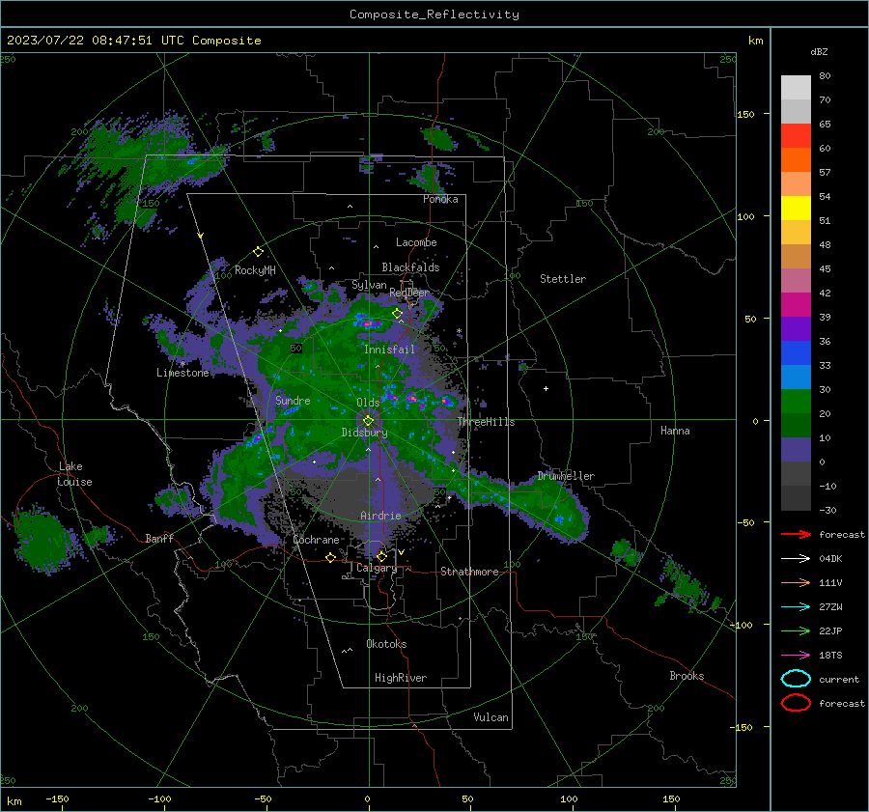This screenshot has height=812, width=869.
Task: Click the 51 dBZ yellow color swatch
Action: point(796,209)
